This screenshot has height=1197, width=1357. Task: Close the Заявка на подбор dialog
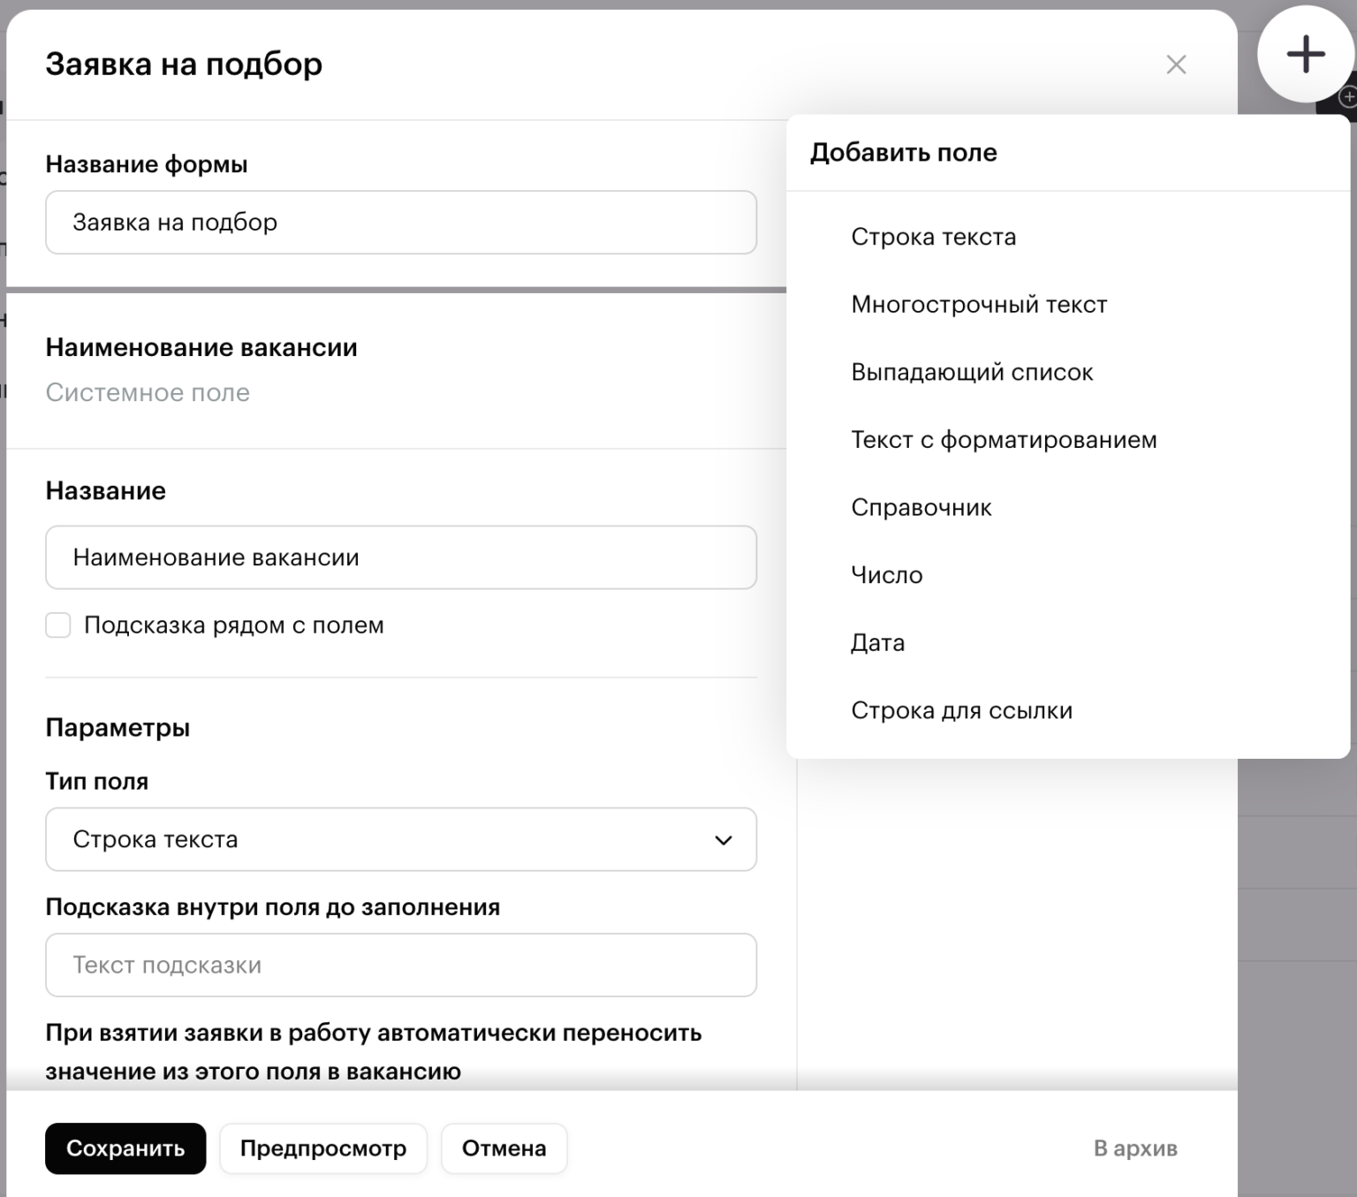1176,64
